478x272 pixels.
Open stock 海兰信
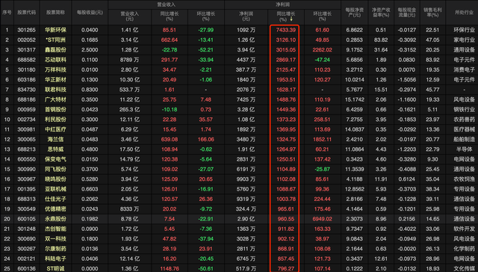(55, 139)
